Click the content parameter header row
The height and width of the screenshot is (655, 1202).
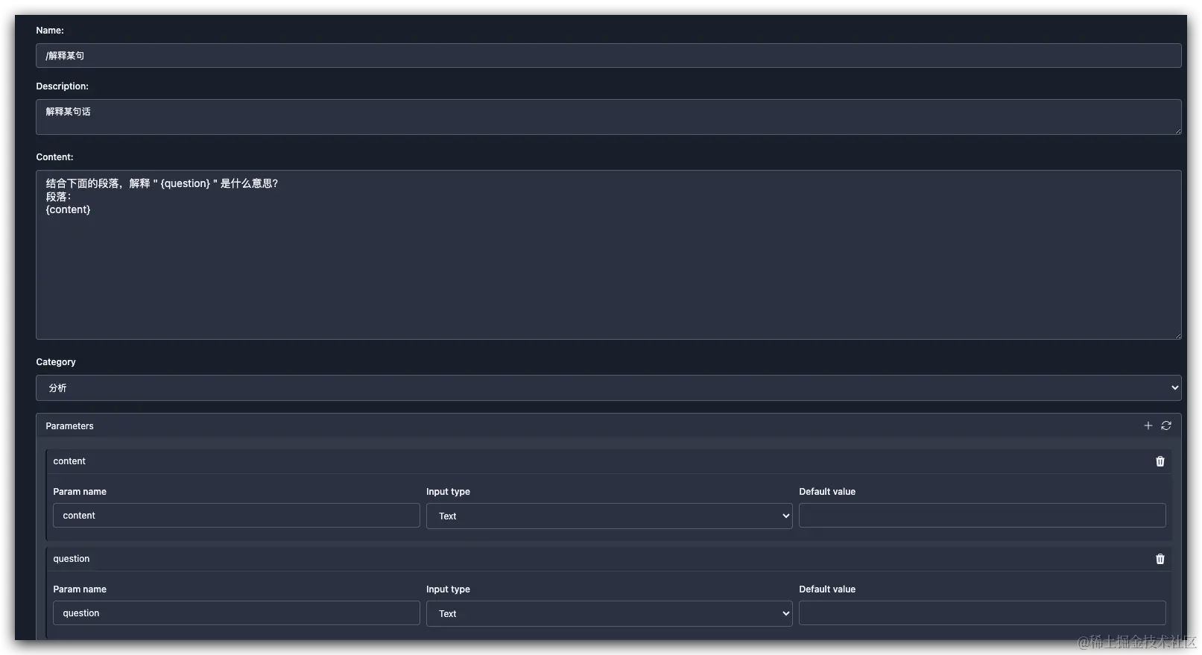coord(609,461)
